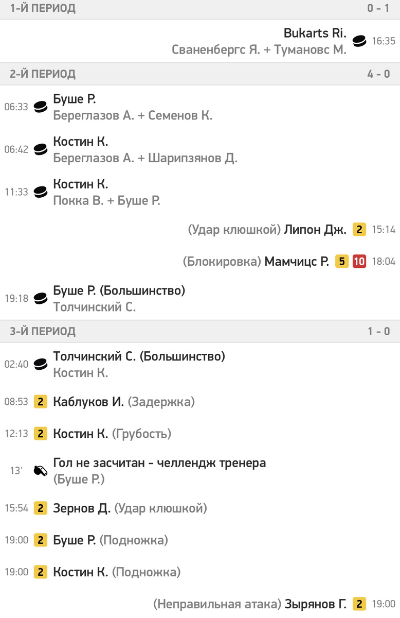Viewport: 400px width, 618px height.
Task: Click the puck icon at 11:33 goal
Action: click(41, 192)
